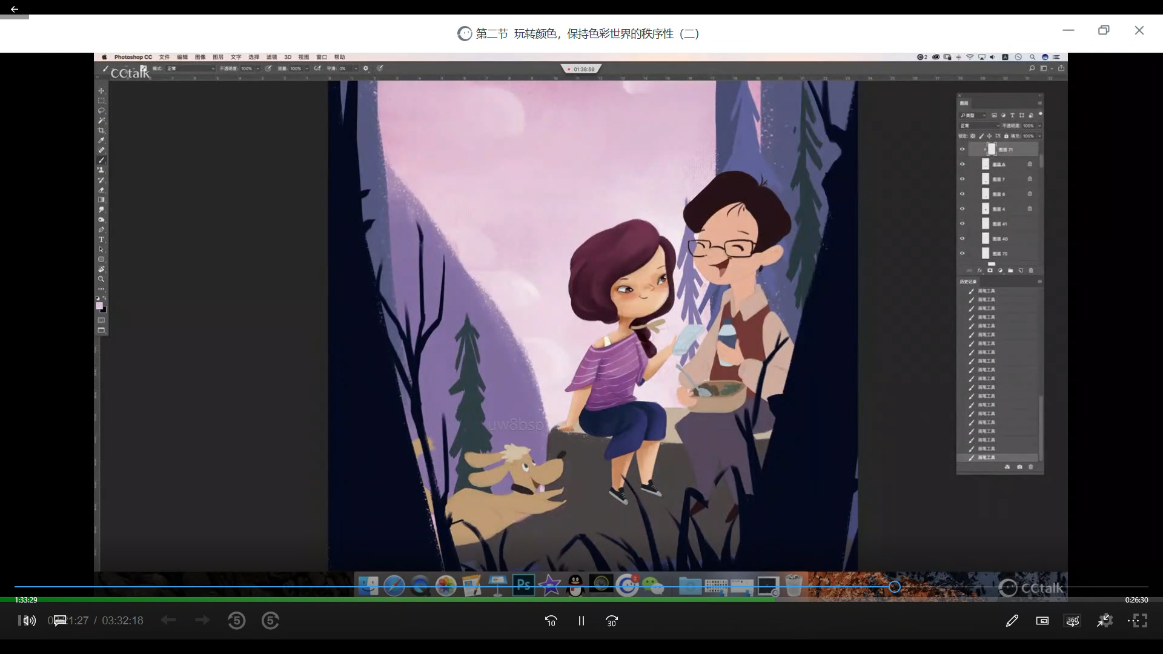Click the add layer style fx icon
This screenshot has height=654, width=1163.
pyautogui.click(x=979, y=271)
